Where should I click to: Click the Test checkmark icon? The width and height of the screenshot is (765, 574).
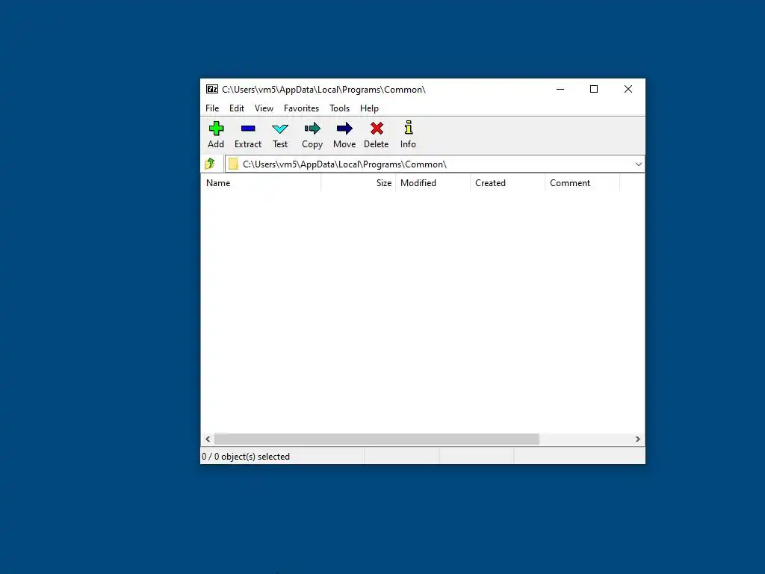(x=280, y=129)
